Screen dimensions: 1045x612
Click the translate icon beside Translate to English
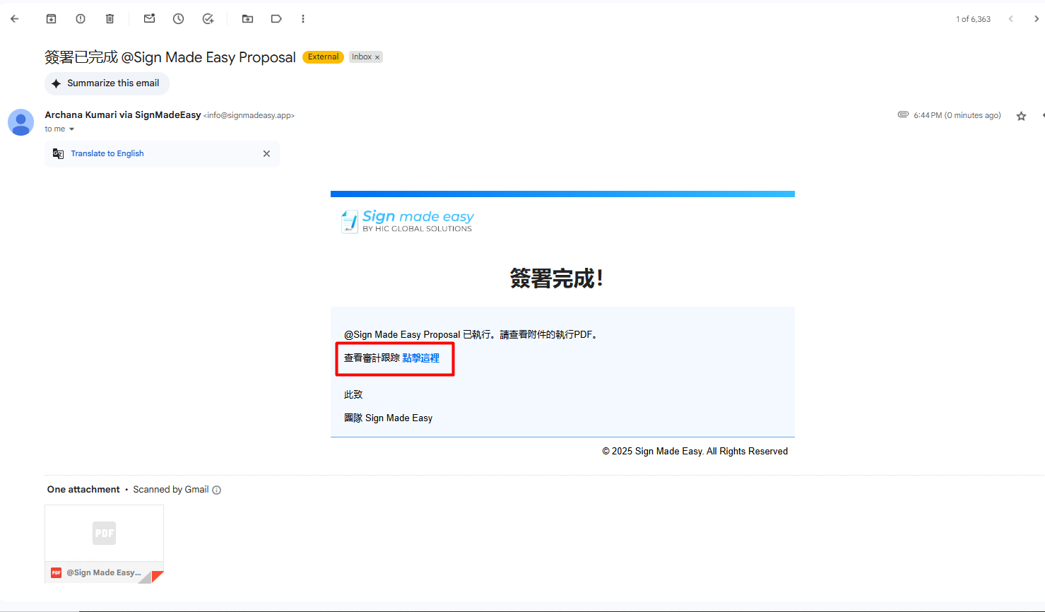pyautogui.click(x=59, y=154)
